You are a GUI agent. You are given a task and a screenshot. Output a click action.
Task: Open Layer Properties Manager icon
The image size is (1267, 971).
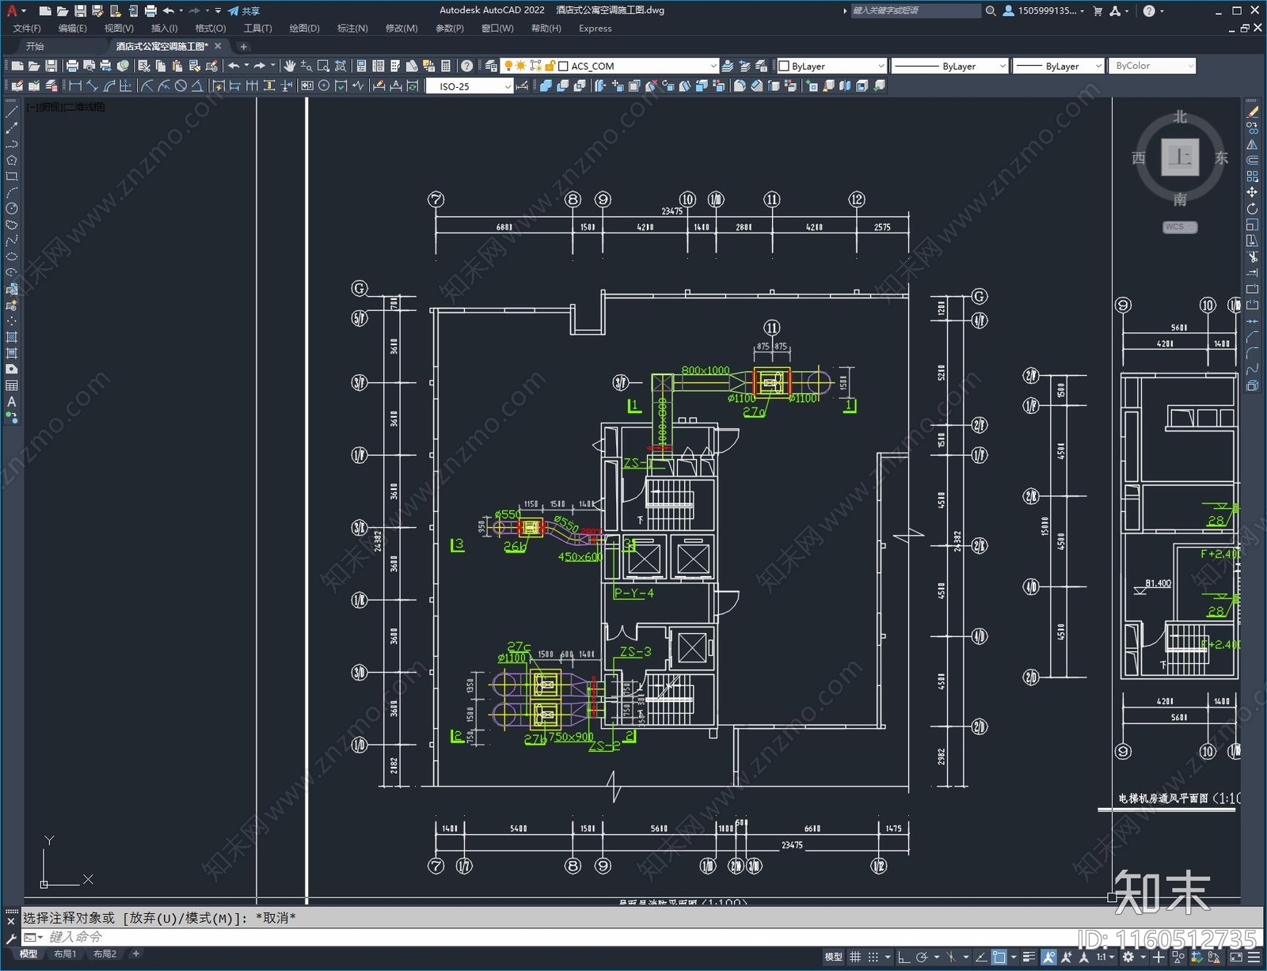(491, 66)
